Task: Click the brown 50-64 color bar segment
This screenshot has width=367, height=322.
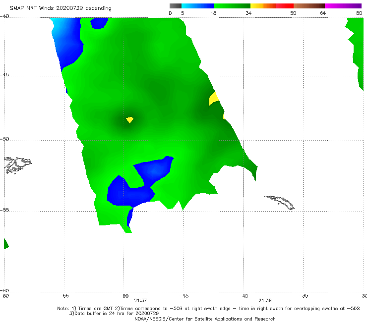Action: tap(309, 6)
